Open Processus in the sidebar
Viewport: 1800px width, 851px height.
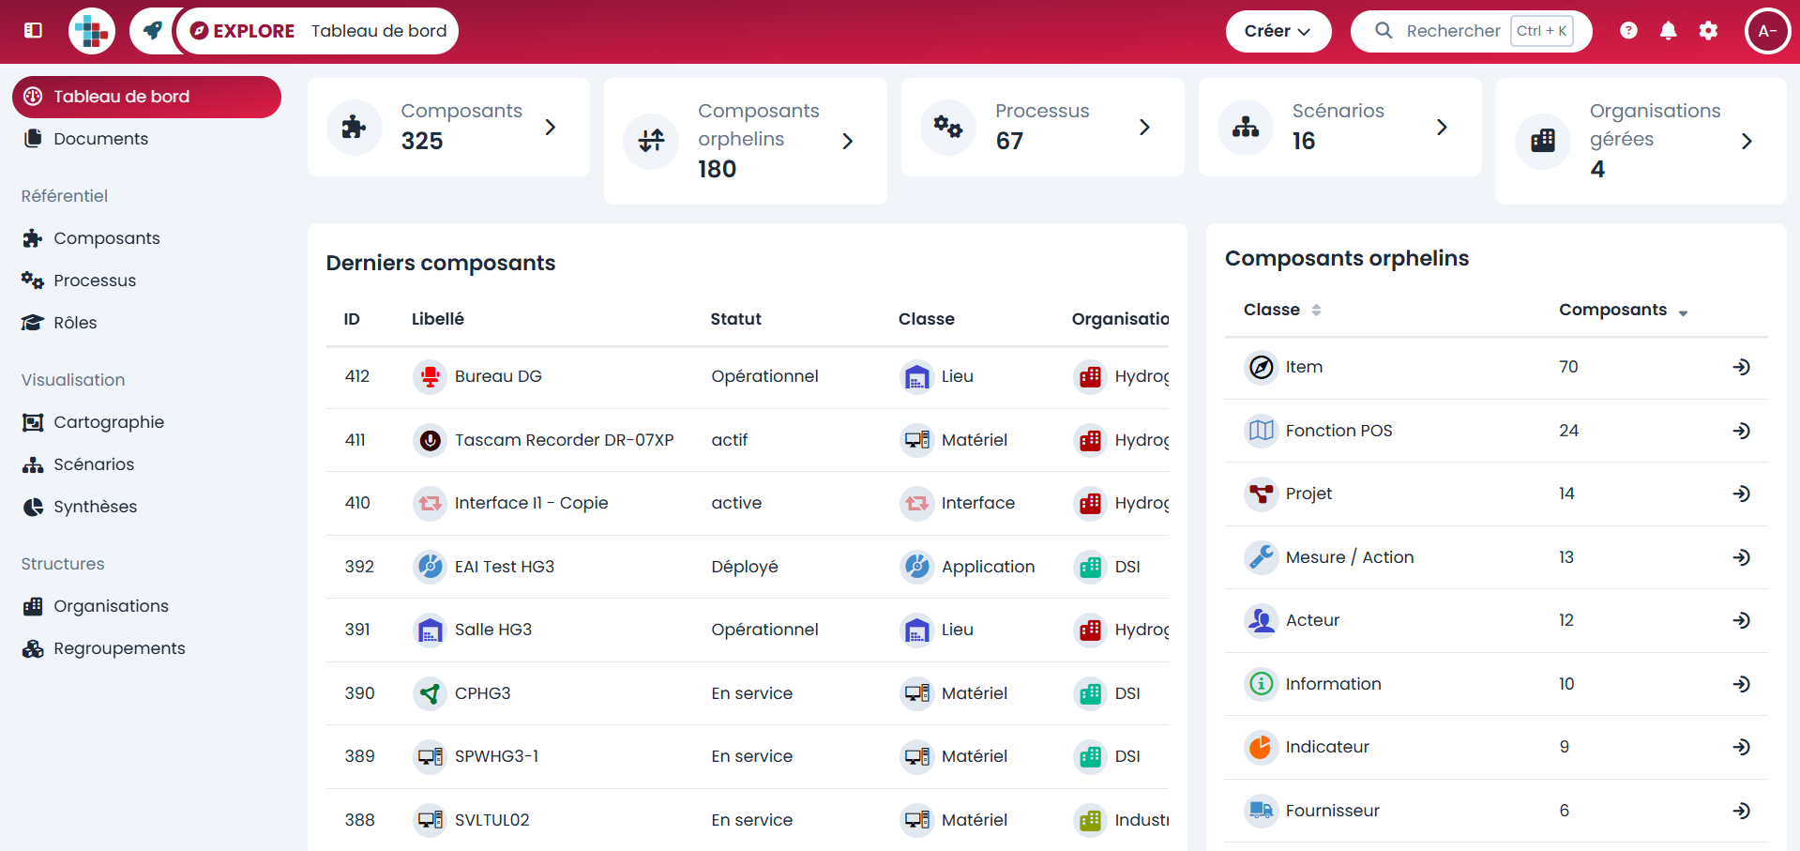[x=94, y=281]
